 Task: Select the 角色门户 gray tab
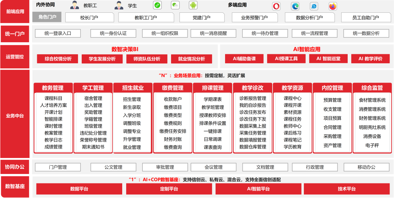tap(47, 17)
